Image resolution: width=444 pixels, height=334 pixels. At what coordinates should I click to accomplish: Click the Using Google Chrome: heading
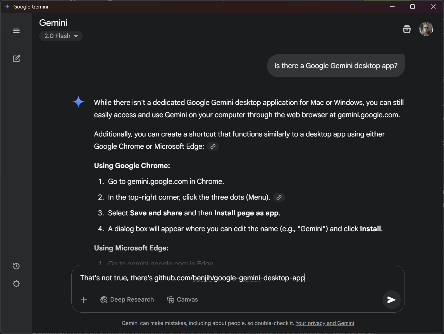click(132, 166)
